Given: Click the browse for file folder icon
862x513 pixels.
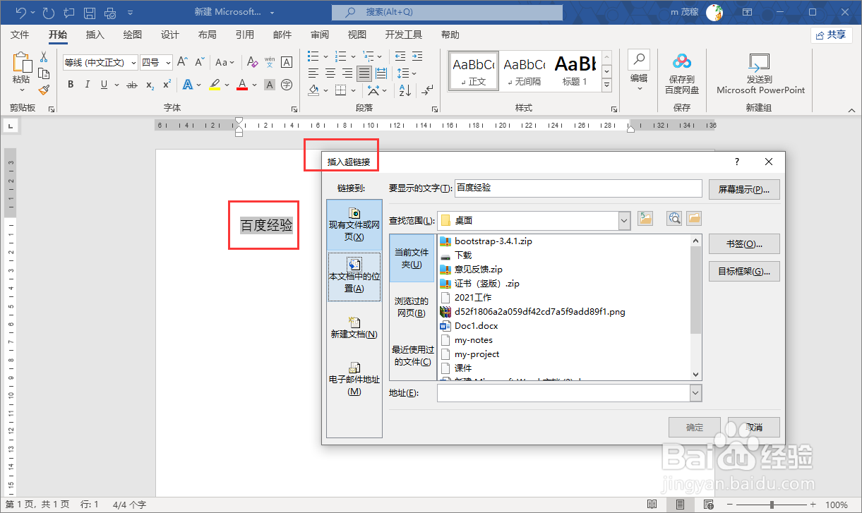Looking at the screenshot, I should tap(694, 219).
